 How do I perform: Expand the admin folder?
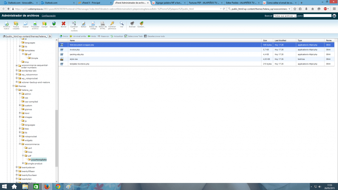pos(20,94)
